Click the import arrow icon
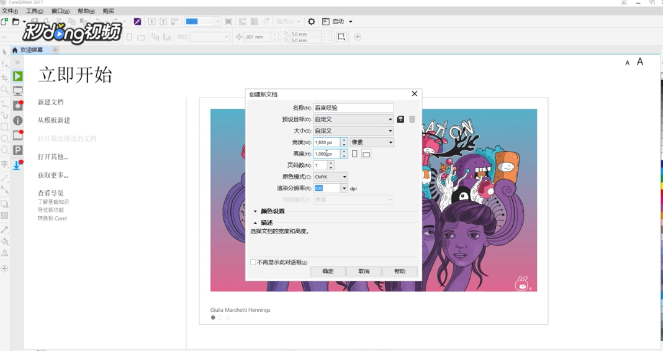The image size is (663, 351). click(x=151, y=22)
